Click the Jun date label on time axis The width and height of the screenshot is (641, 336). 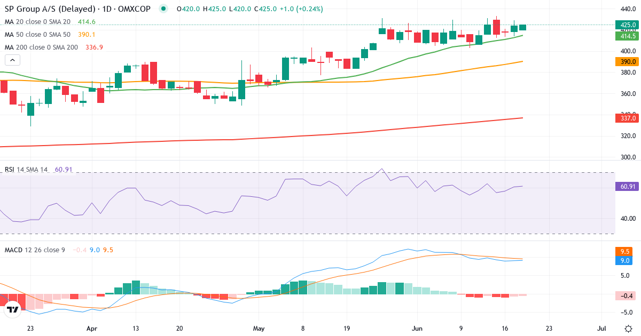point(416,329)
